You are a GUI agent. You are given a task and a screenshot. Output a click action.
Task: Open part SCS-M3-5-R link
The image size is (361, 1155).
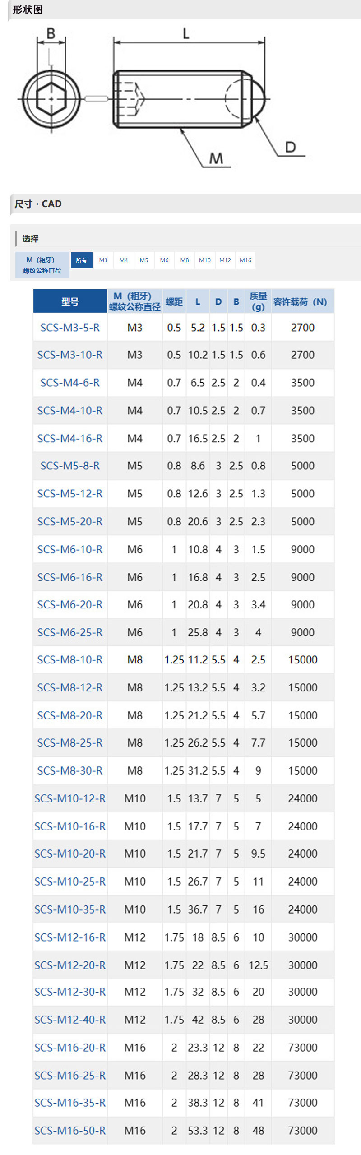coord(70,328)
